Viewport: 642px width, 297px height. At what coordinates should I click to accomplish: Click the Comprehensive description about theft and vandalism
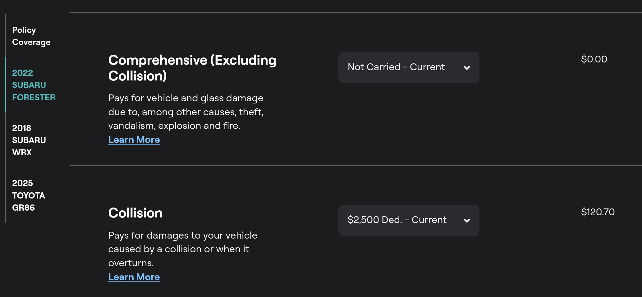pyautogui.click(x=186, y=112)
